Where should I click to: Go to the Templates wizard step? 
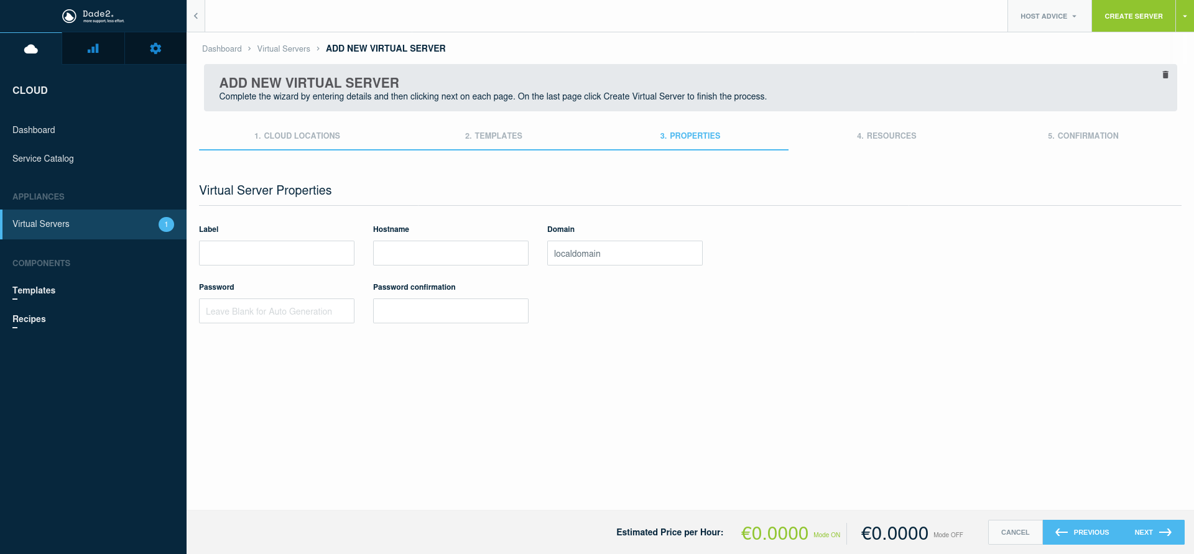click(x=494, y=136)
